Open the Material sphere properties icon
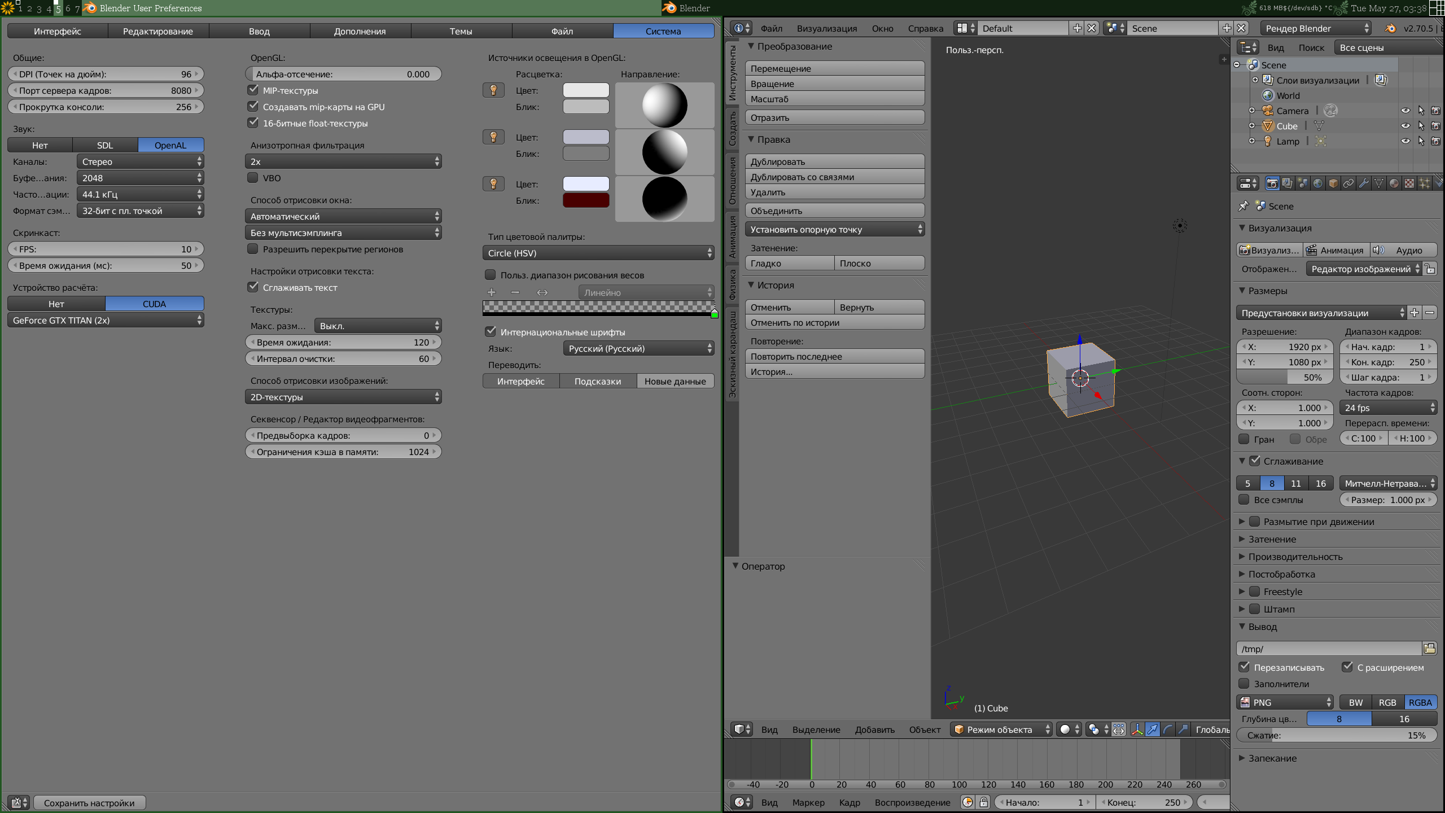 (x=1394, y=183)
